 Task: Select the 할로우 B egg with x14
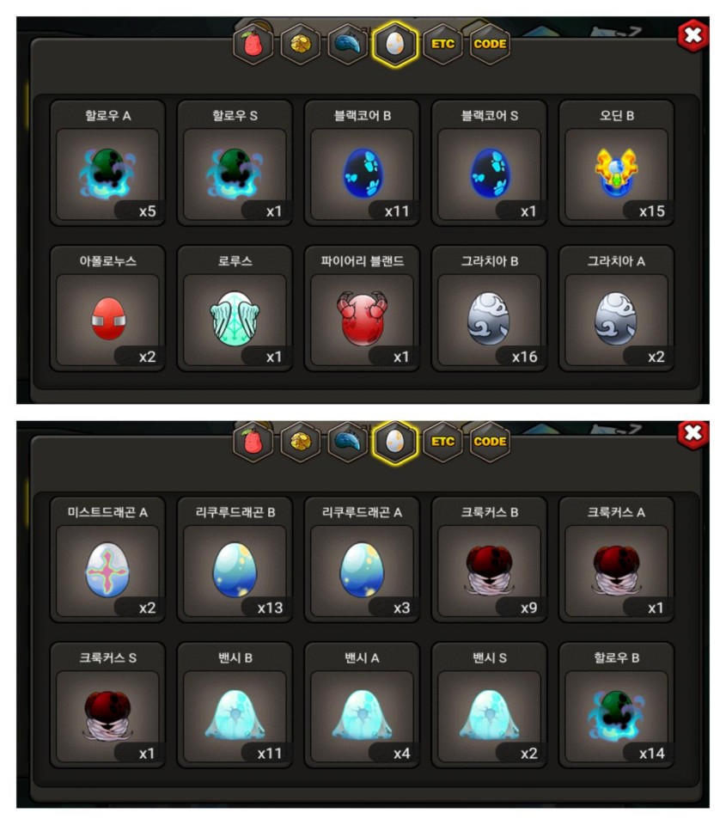[617, 706]
